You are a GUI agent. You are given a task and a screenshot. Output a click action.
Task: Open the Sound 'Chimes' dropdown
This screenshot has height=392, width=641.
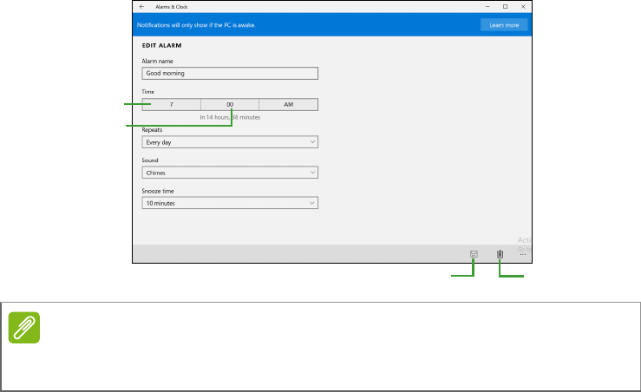click(x=230, y=173)
